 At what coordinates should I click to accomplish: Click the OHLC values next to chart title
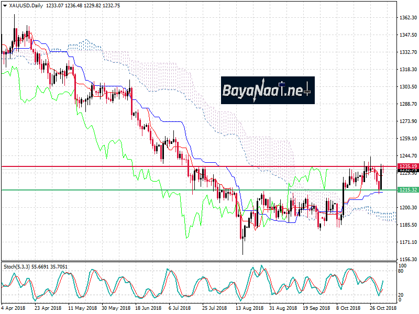tap(76, 6)
